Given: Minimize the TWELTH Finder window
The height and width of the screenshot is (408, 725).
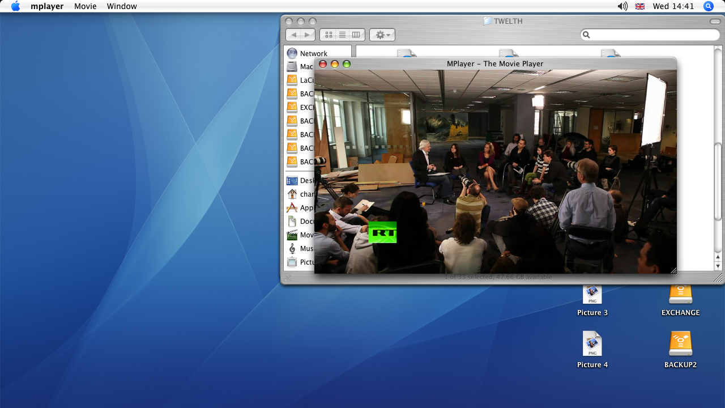Looking at the screenshot, I should 301,22.
